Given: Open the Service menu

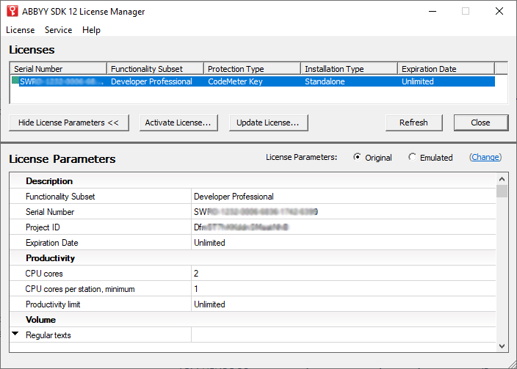Looking at the screenshot, I should tap(58, 30).
